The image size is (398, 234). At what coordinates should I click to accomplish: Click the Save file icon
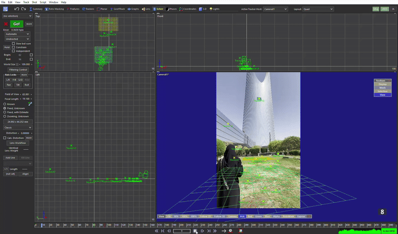5,9
